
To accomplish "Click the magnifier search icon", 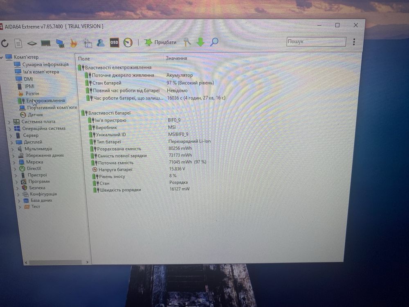I will pos(214,42).
